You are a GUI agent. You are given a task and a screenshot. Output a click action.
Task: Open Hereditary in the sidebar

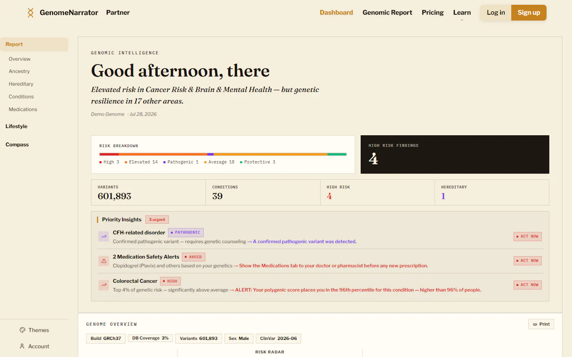[x=21, y=84]
